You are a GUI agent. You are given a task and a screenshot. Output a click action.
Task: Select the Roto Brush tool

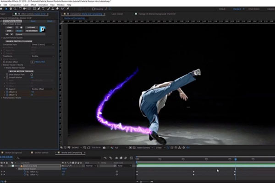coord(63,9)
